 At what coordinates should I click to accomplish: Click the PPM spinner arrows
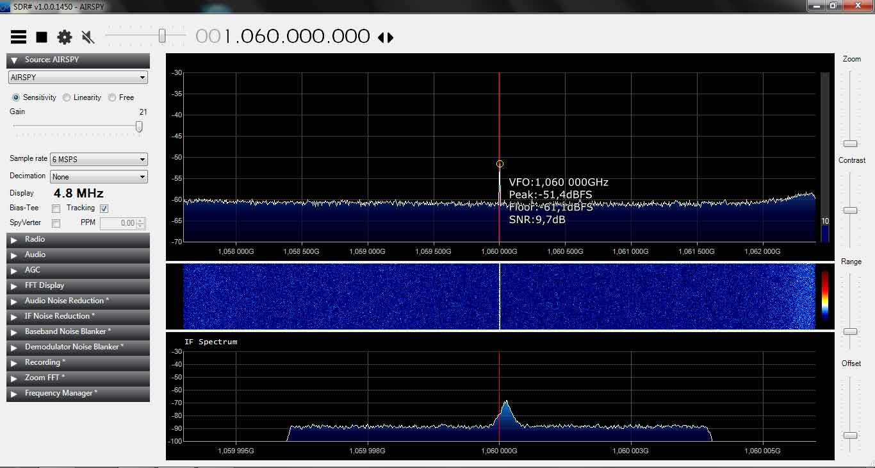[x=141, y=223]
